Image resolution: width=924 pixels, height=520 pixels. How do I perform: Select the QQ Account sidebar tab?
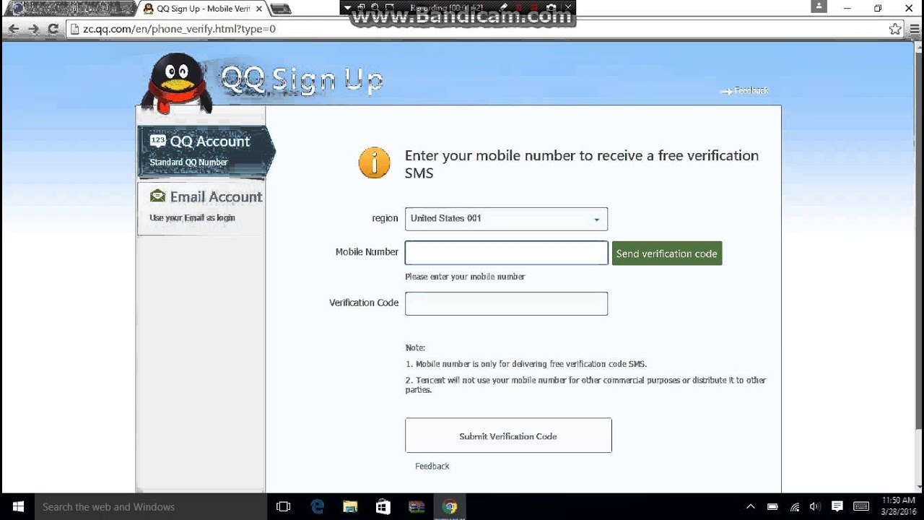pos(205,152)
